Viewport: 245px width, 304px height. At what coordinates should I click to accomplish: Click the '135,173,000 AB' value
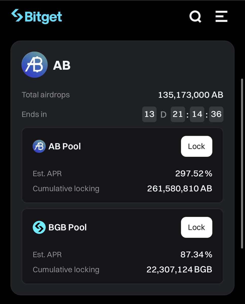pos(191,95)
